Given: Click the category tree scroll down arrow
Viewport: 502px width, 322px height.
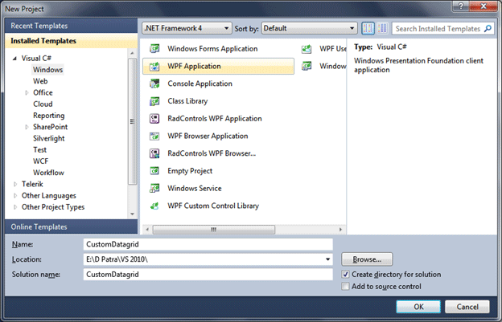Looking at the screenshot, I should pos(132,214).
